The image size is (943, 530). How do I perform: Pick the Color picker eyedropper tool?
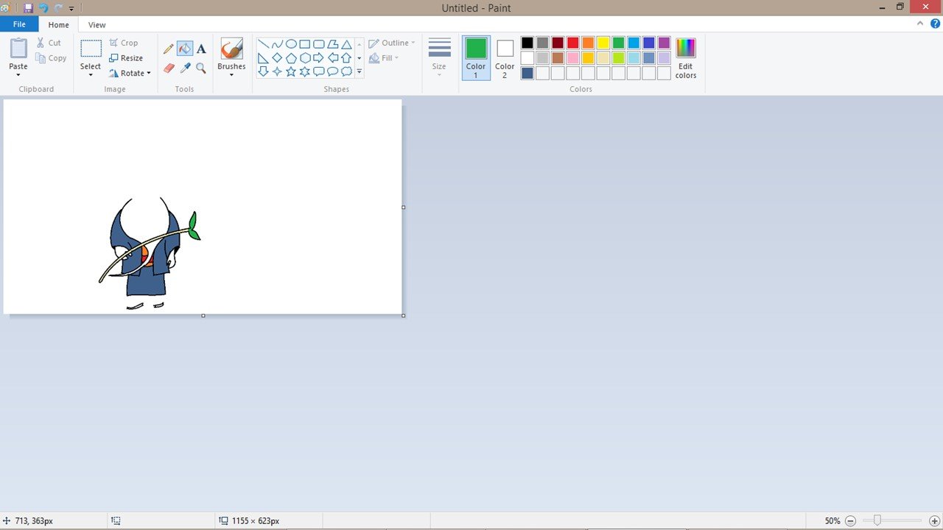coord(185,68)
